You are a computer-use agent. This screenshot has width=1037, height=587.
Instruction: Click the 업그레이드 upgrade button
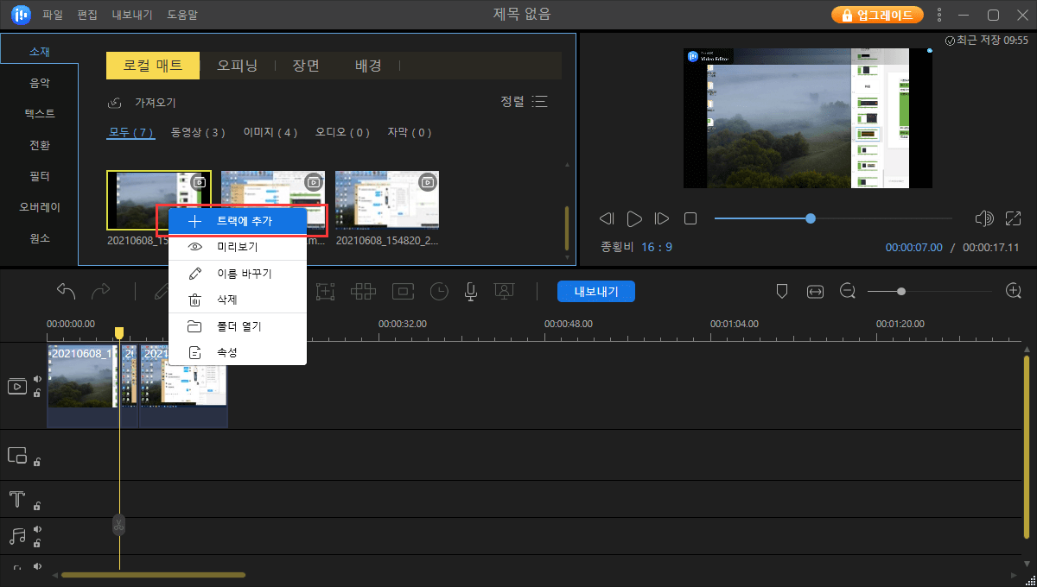(x=877, y=14)
